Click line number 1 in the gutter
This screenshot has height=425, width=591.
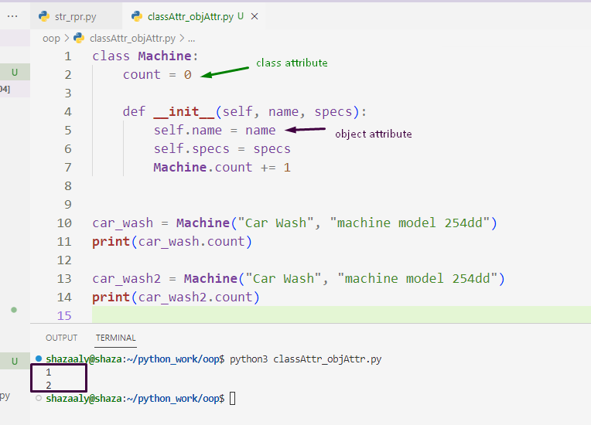click(68, 56)
